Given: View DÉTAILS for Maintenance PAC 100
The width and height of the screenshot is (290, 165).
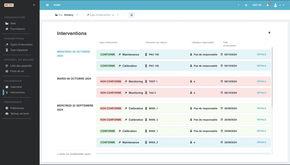Looking at the screenshot, I should click(261, 54).
